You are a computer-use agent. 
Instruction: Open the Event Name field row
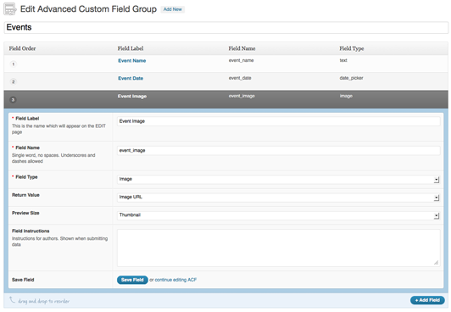coord(225,64)
